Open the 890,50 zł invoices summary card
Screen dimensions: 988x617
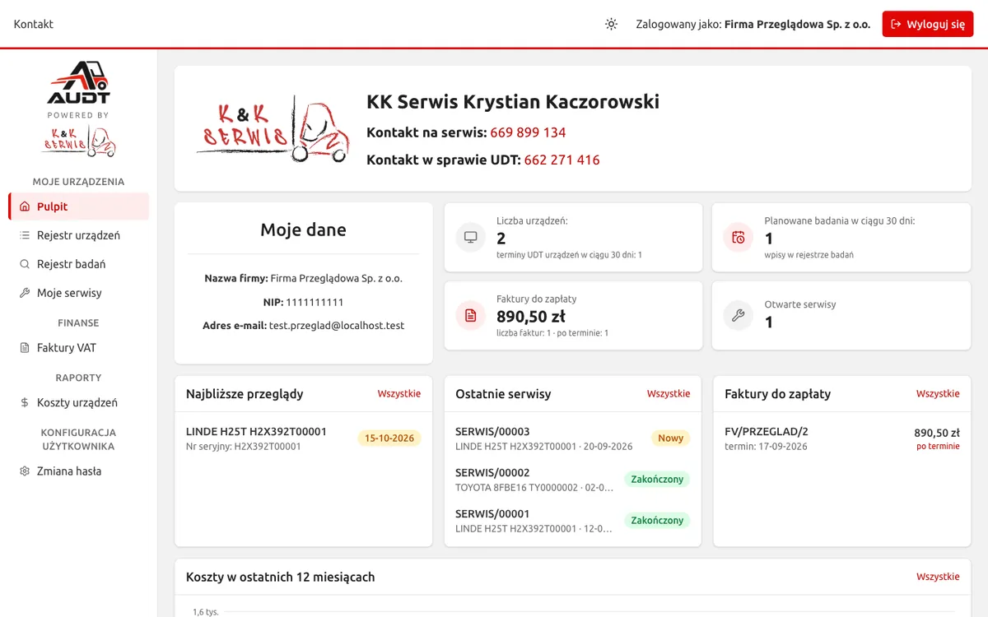(x=573, y=316)
